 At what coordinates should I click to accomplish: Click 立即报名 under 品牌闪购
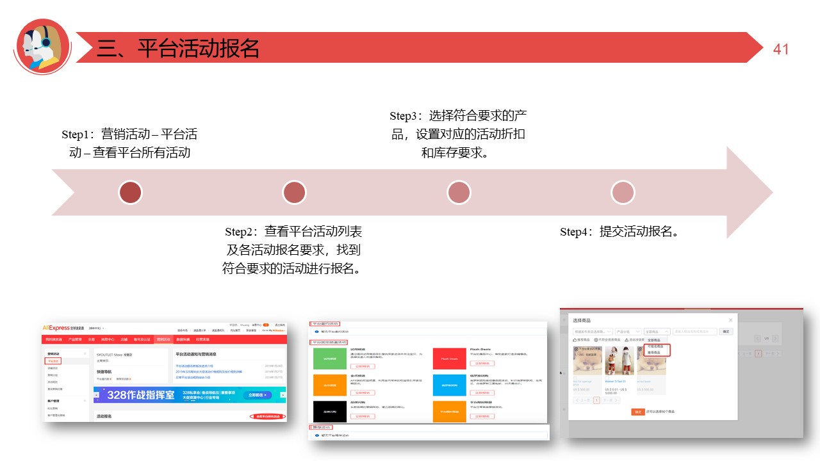point(363,417)
